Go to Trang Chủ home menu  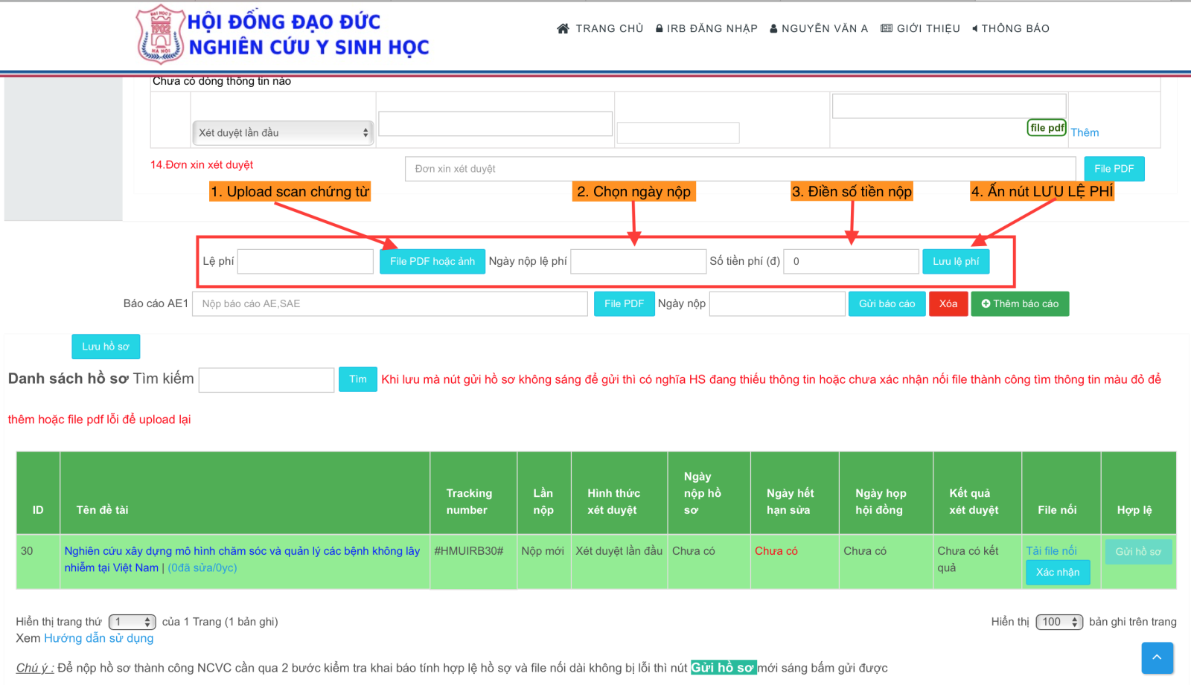tap(600, 28)
